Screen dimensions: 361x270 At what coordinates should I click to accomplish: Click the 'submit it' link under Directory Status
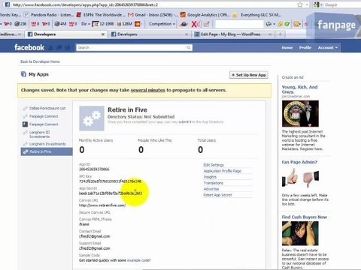tap(185, 121)
